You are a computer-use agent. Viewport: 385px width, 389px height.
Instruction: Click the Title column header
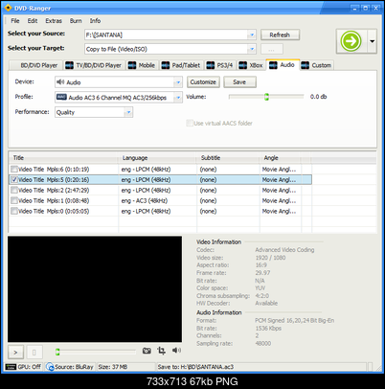click(64, 158)
